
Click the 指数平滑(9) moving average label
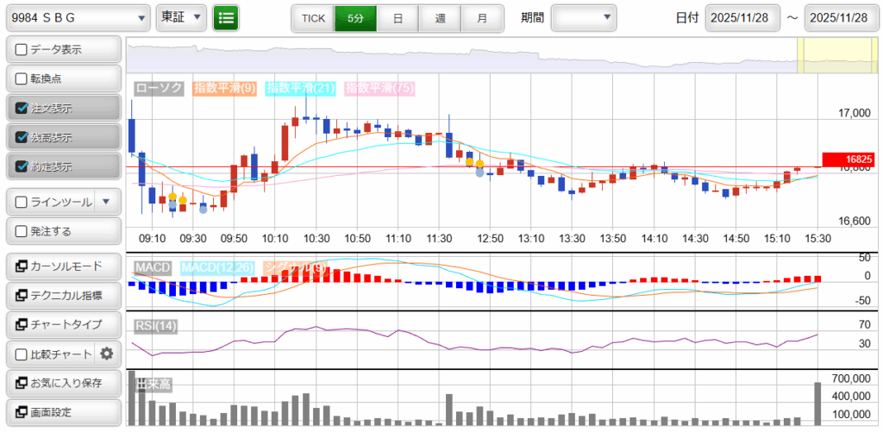[x=225, y=88]
